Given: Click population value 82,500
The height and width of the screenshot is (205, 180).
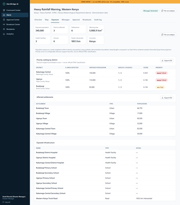Looking at the screenshot, I should 140,128.
